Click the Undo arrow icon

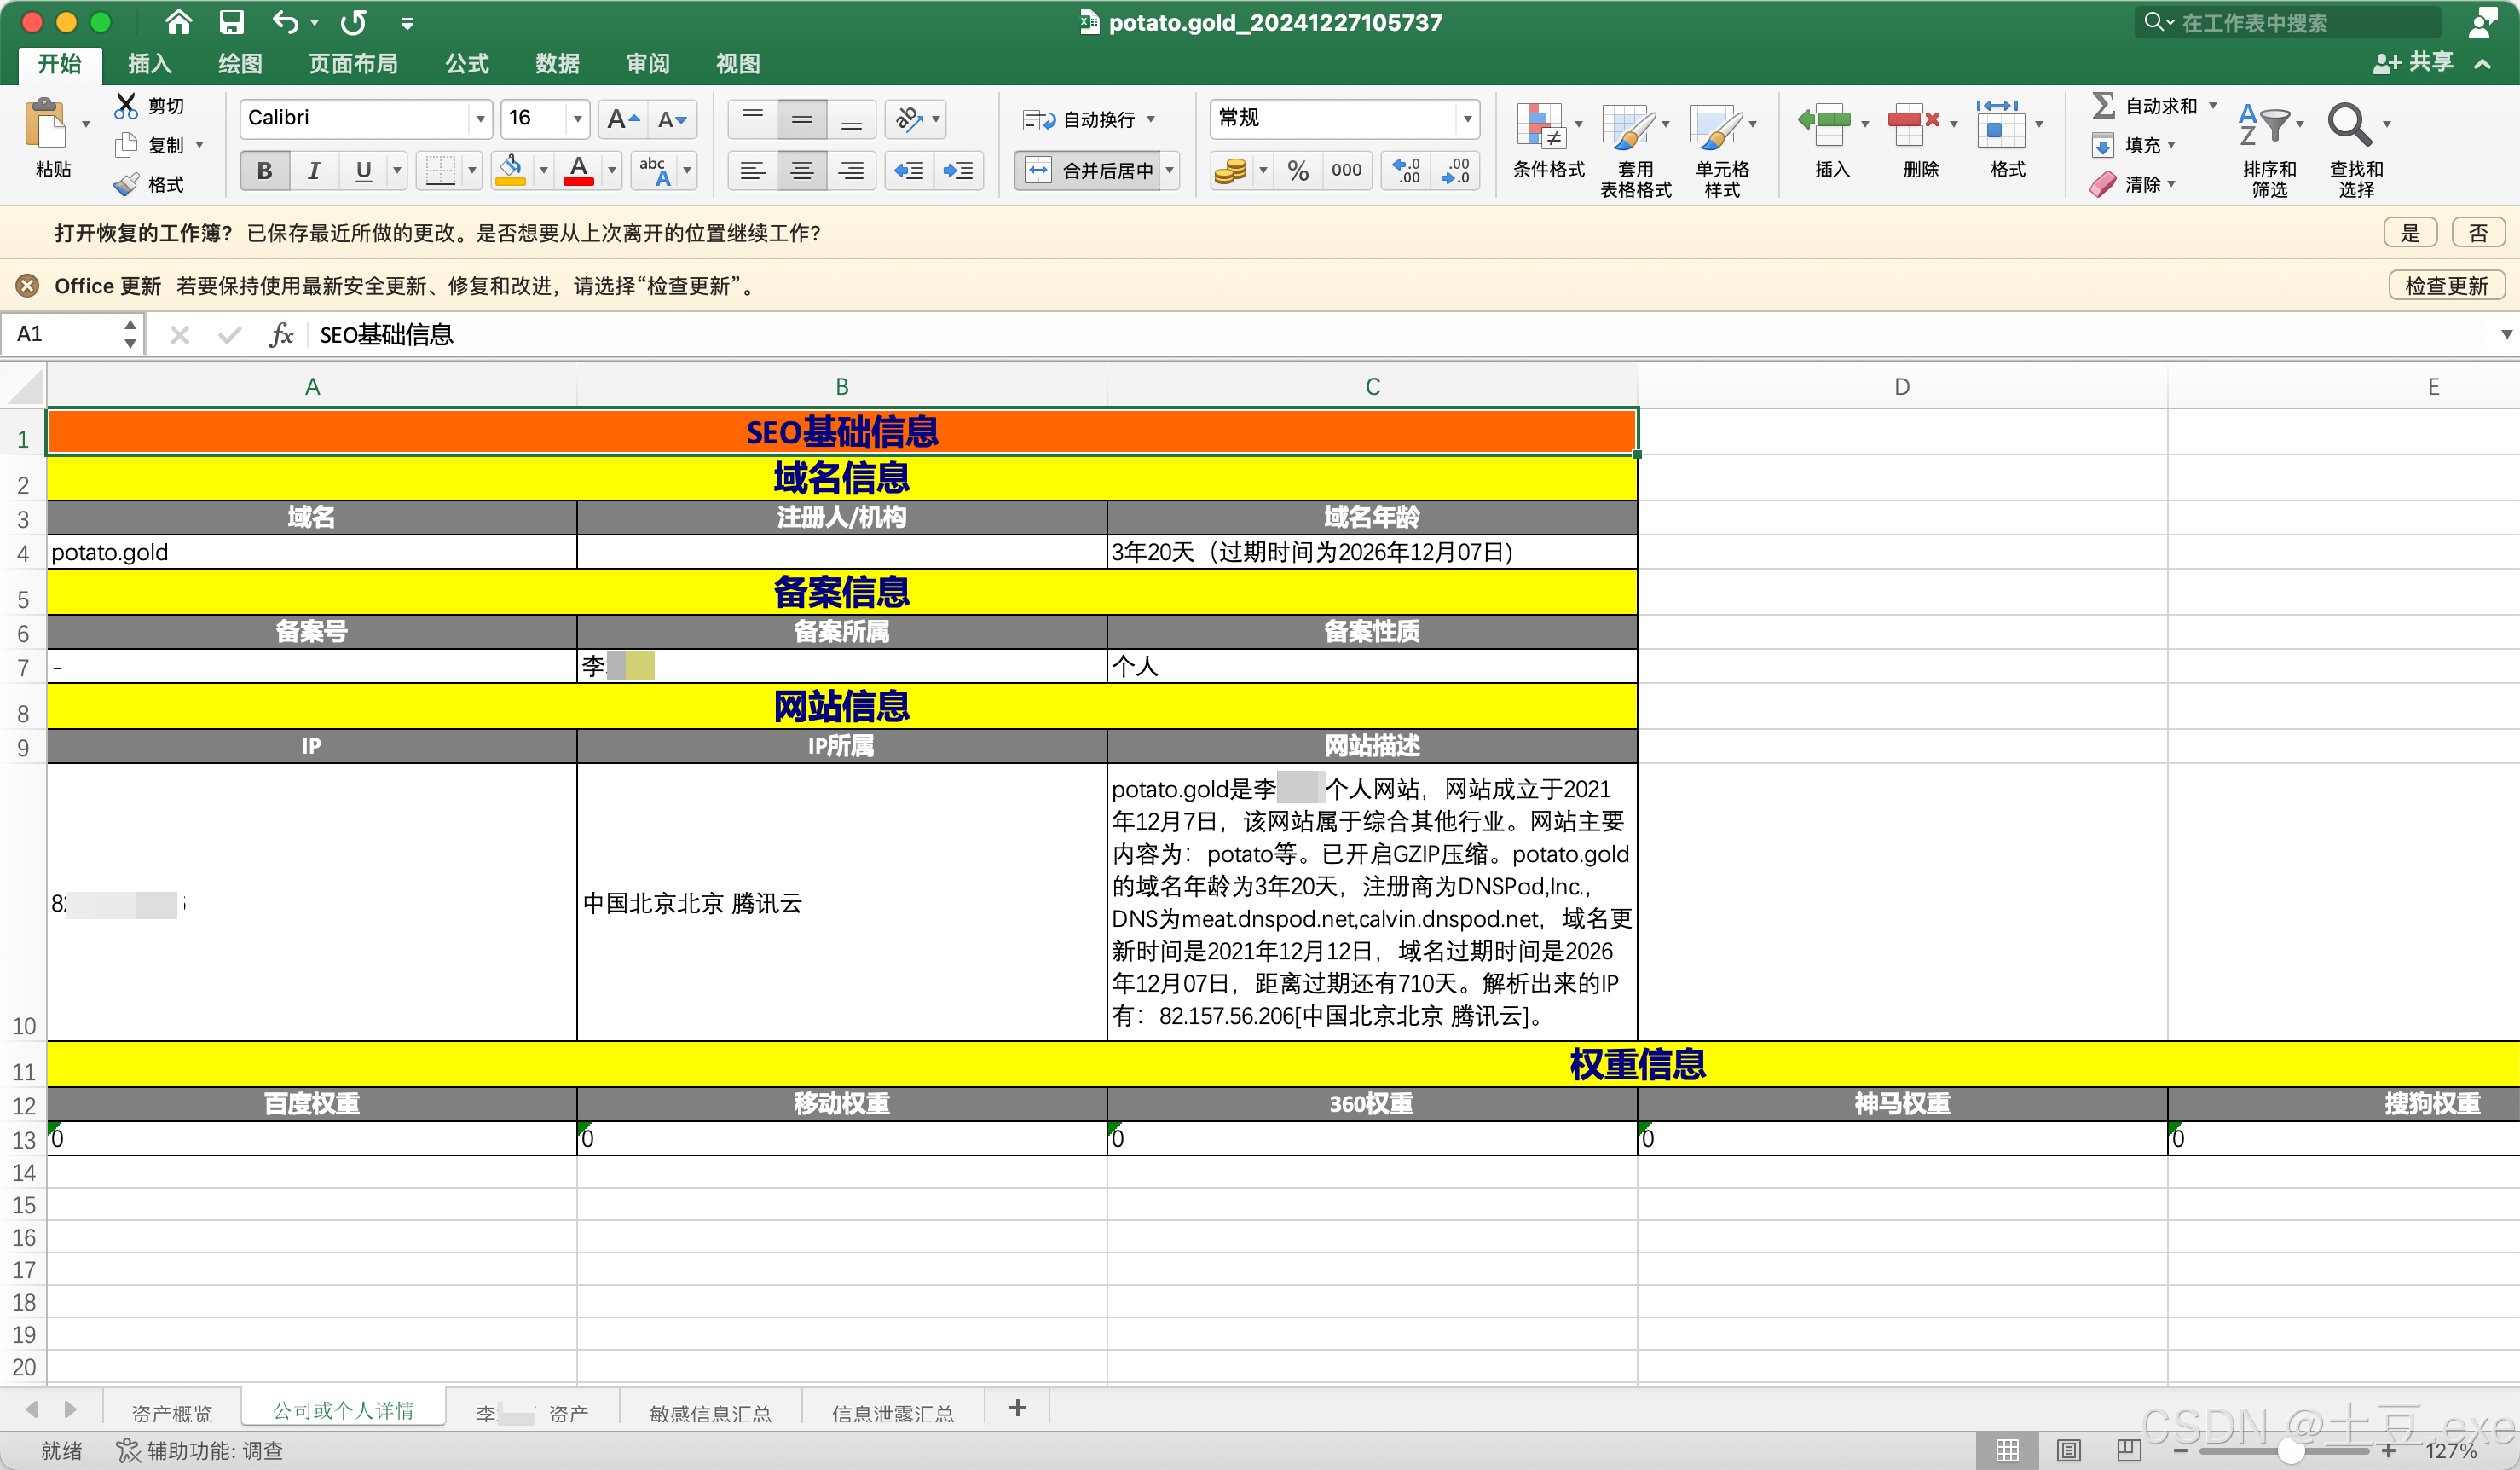click(x=284, y=22)
